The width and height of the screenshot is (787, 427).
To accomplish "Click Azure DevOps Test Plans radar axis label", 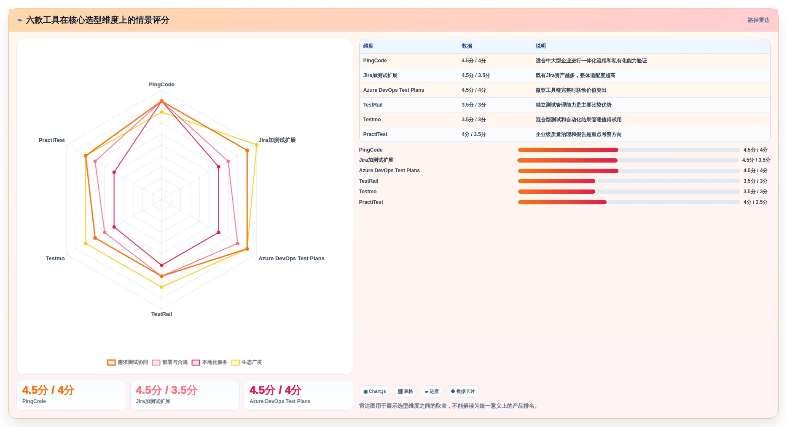I will click(x=291, y=259).
